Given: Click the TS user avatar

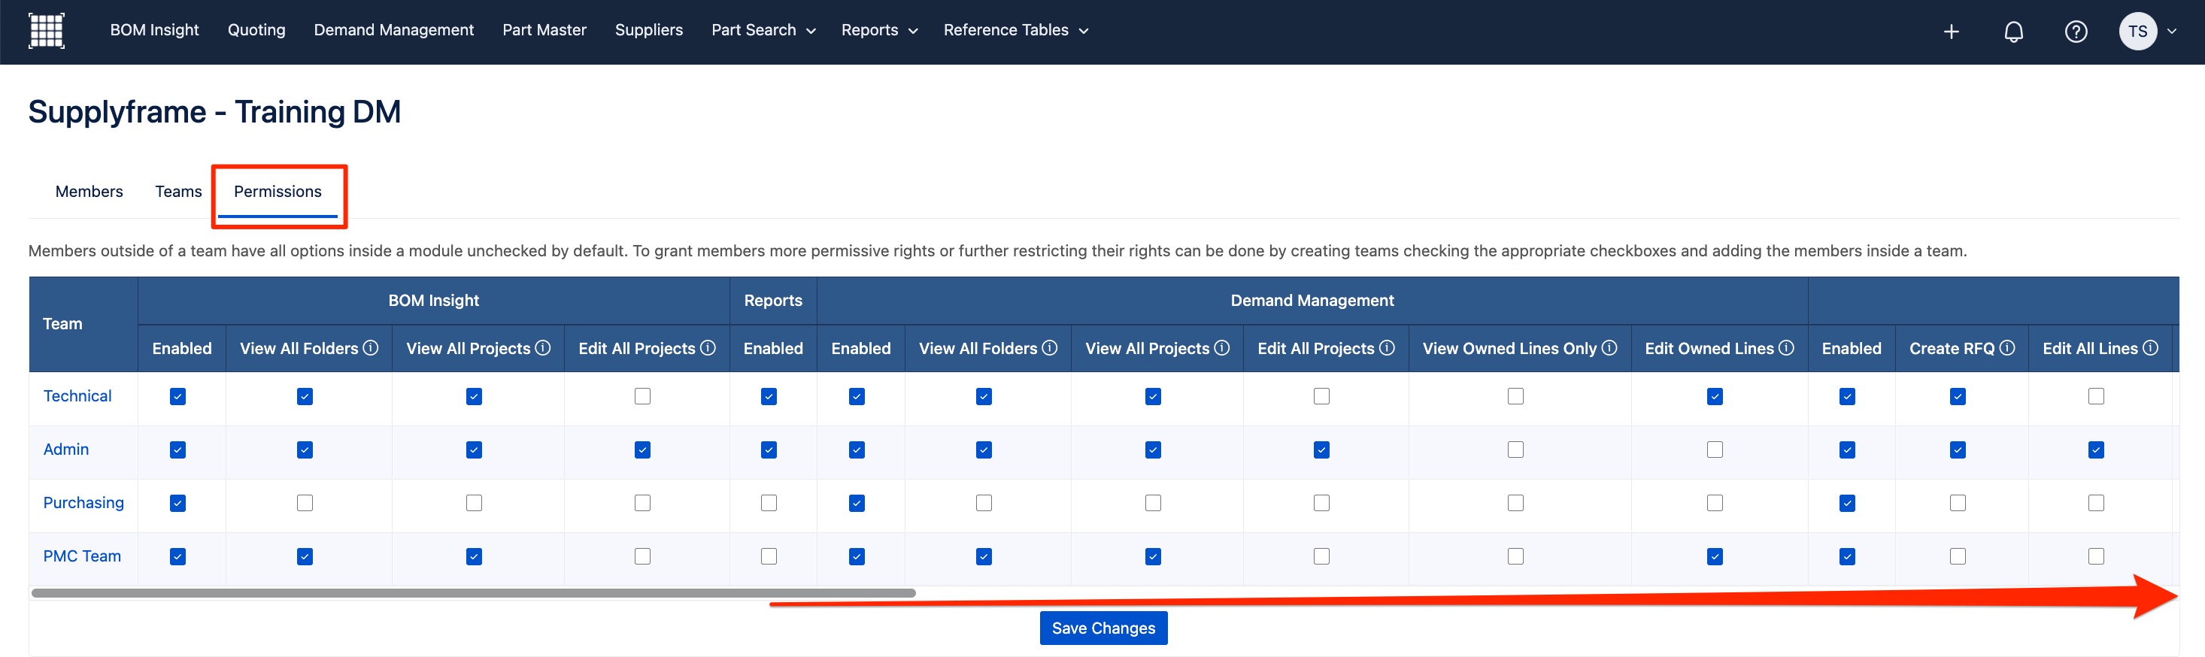Looking at the screenshot, I should pyautogui.click(x=2137, y=32).
